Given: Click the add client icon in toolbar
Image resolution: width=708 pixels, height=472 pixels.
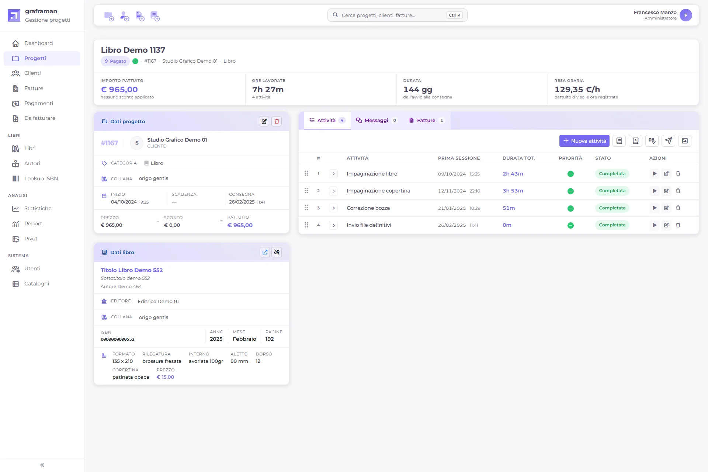Looking at the screenshot, I should [125, 16].
